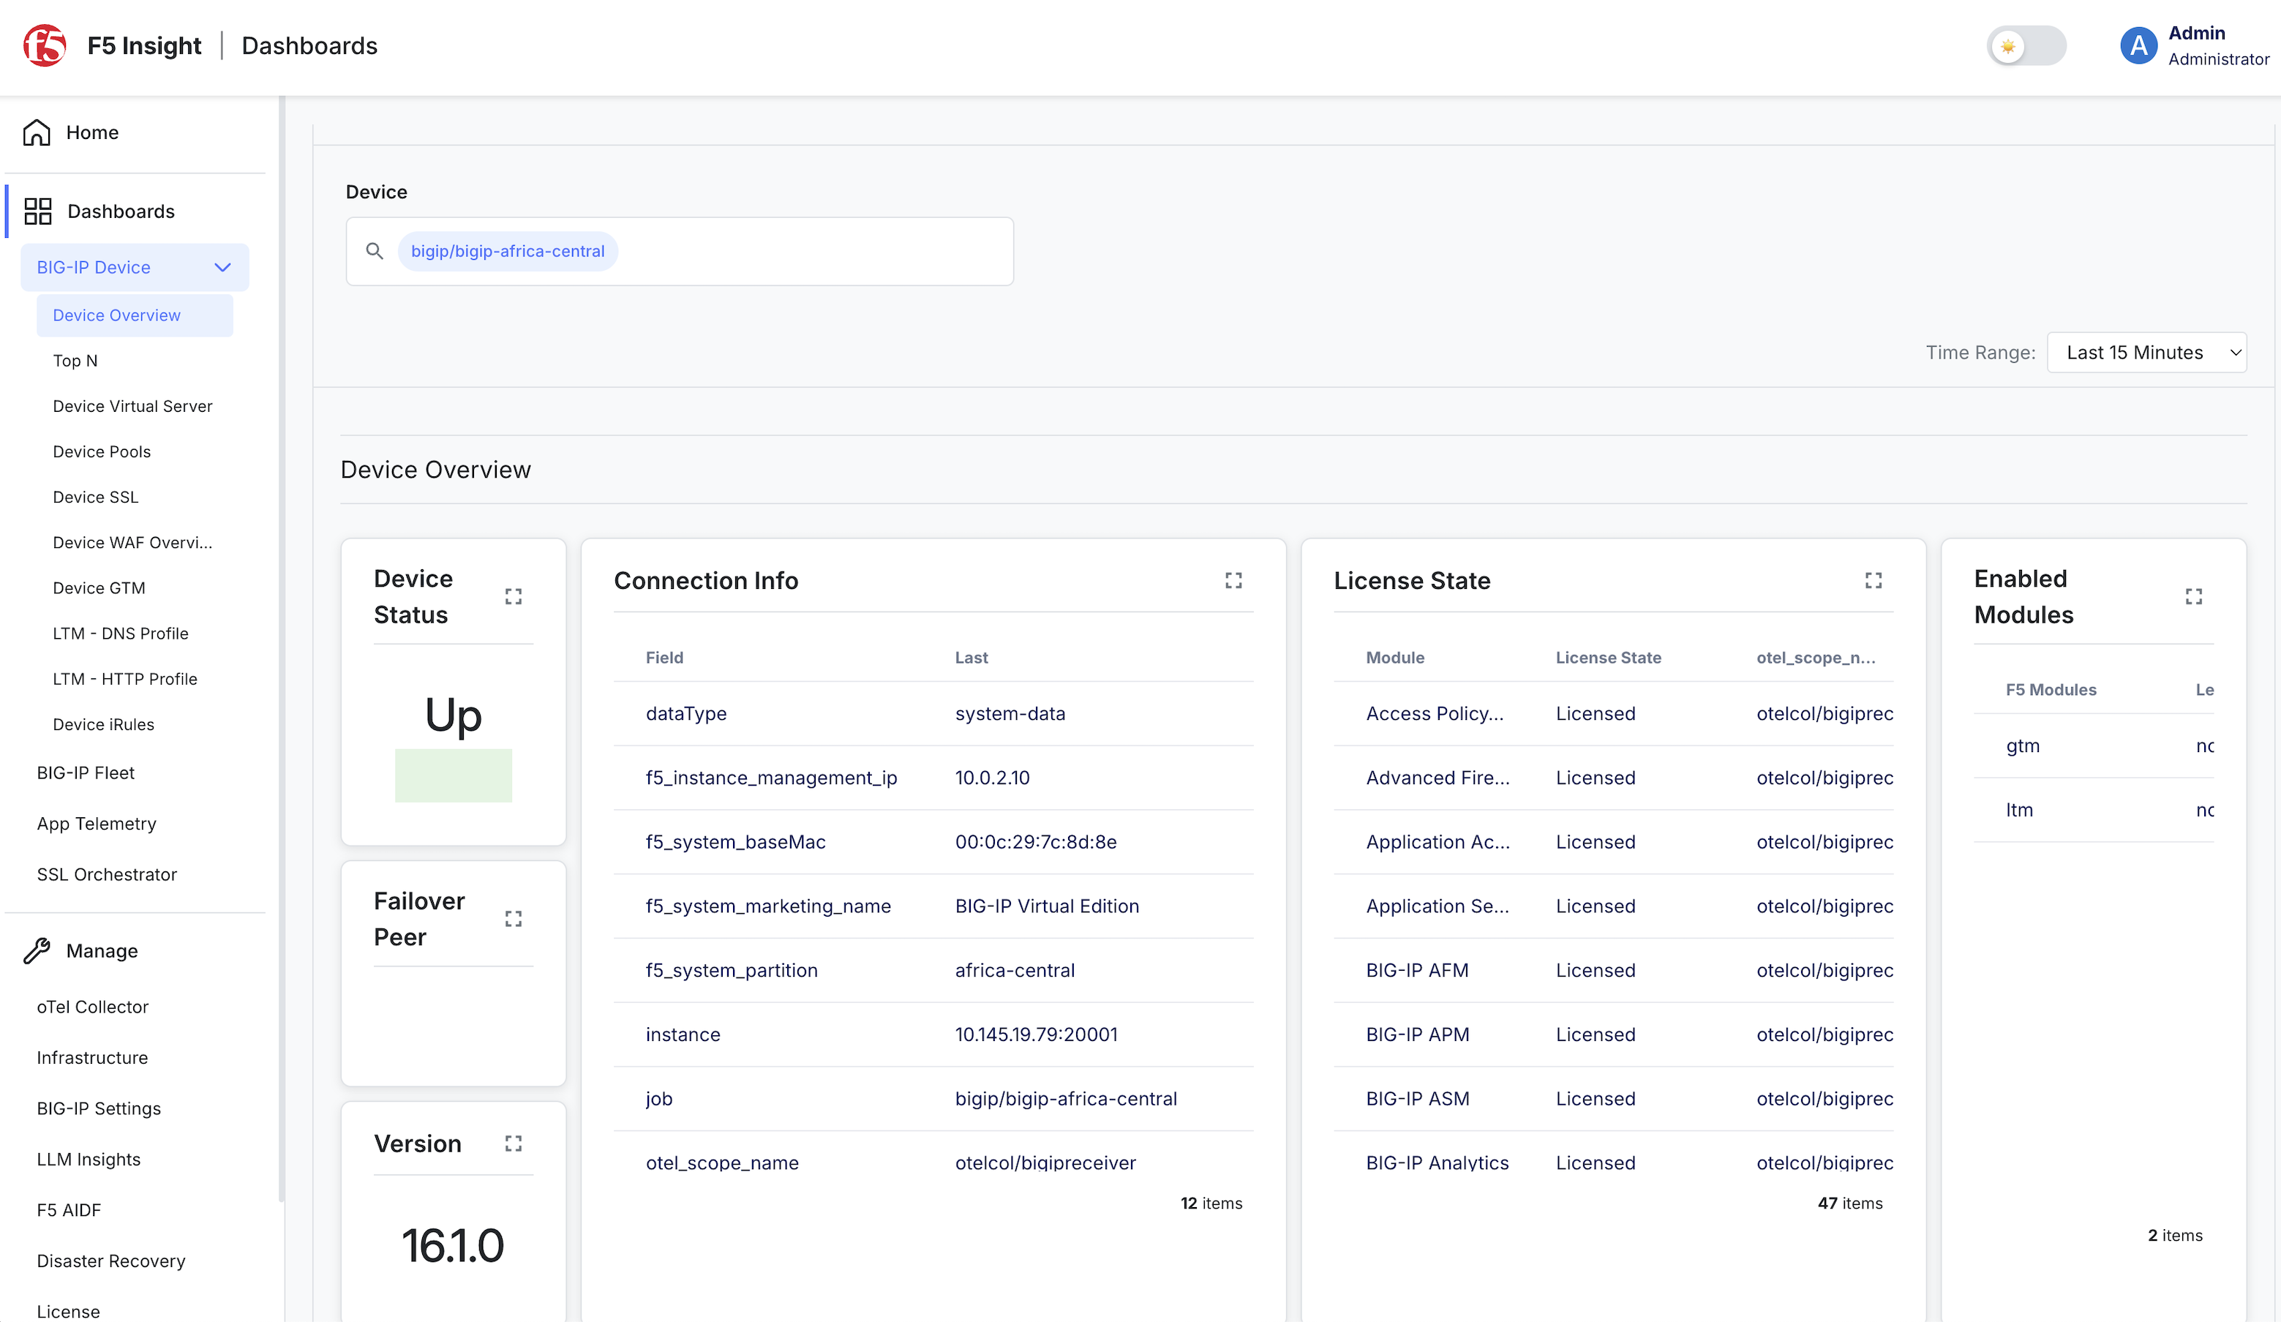Image resolution: width=2281 pixels, height=1322 pixels.
Task: Open App Telemetry section
Action: (96, 823)
